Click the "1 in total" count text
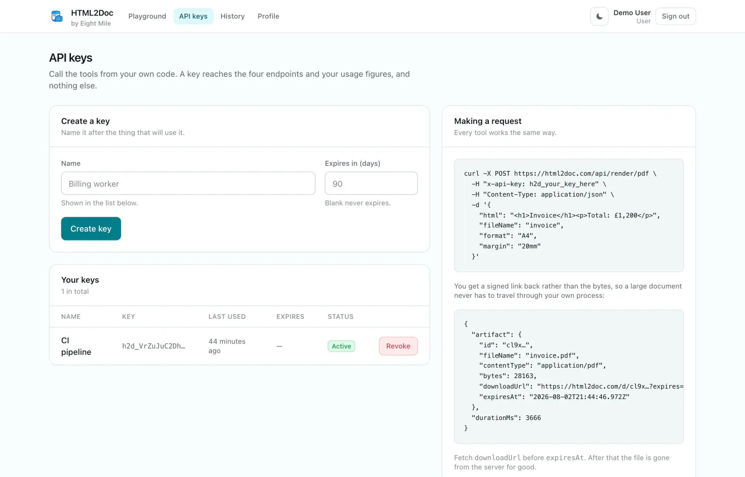 (x=75, y=291)
